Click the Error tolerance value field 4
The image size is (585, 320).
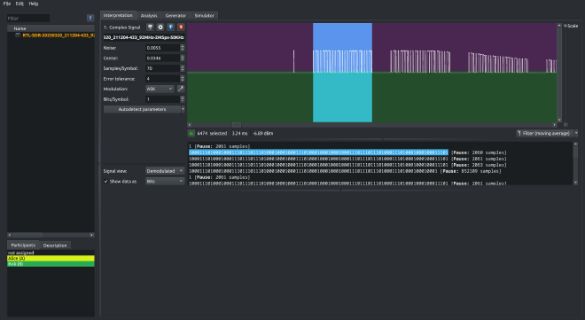pos(163,79)
